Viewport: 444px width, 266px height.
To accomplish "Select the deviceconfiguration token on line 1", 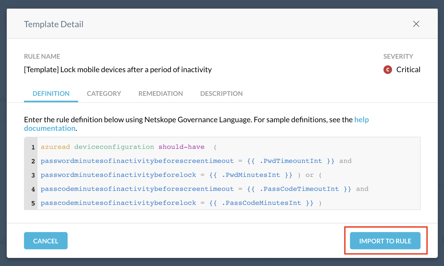I will coord(114,147).
